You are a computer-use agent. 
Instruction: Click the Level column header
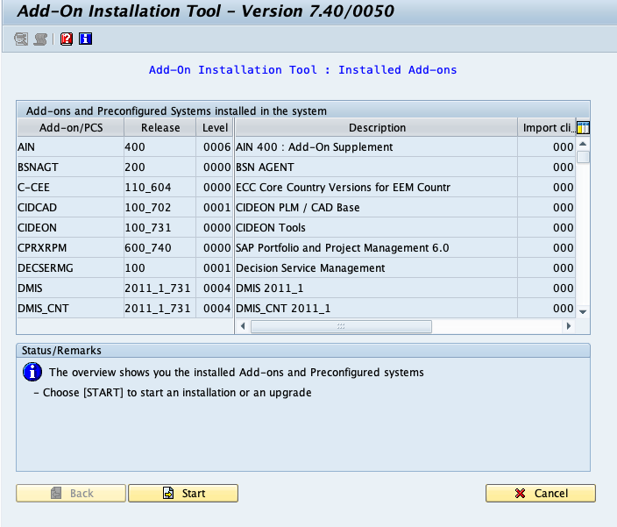pos(215,127)
